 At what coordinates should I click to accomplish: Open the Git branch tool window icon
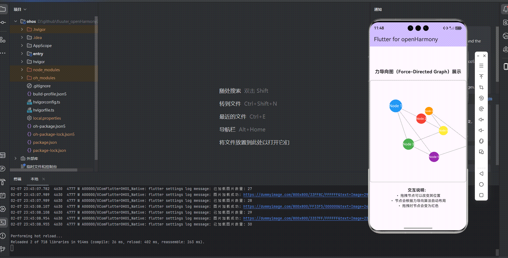tap(3, 249)
